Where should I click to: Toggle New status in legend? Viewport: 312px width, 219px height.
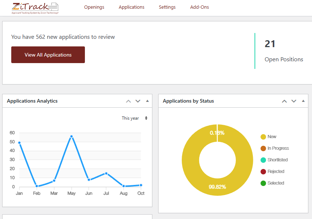(268, 137)
